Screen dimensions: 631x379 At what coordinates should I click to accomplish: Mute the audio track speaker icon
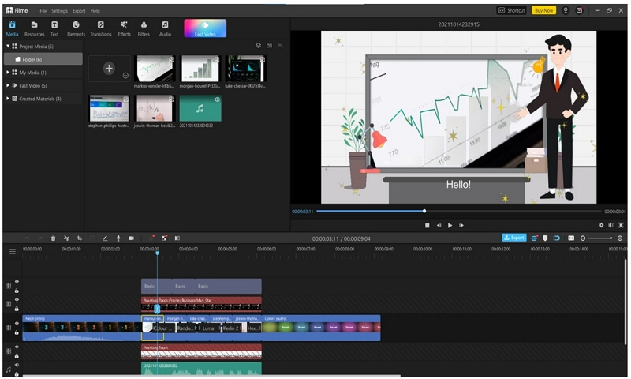pos(17,366)
